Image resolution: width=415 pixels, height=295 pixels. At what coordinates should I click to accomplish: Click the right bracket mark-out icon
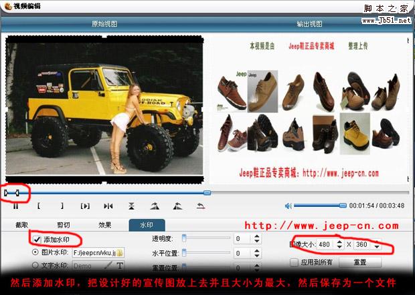(62, 206)
